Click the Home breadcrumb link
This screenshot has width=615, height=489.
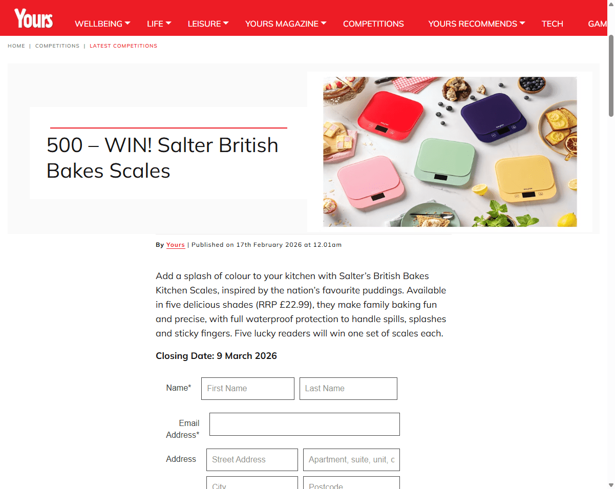coord(16,46)
